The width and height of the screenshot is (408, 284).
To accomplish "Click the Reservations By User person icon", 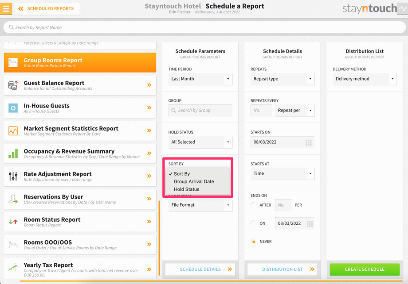I will coord(13,199).
